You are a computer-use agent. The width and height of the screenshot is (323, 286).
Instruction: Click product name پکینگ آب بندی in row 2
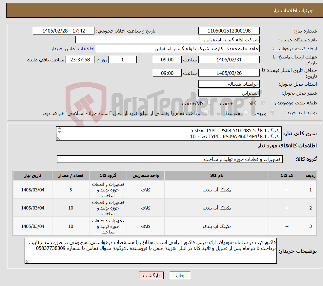click(x=217, y=208)
